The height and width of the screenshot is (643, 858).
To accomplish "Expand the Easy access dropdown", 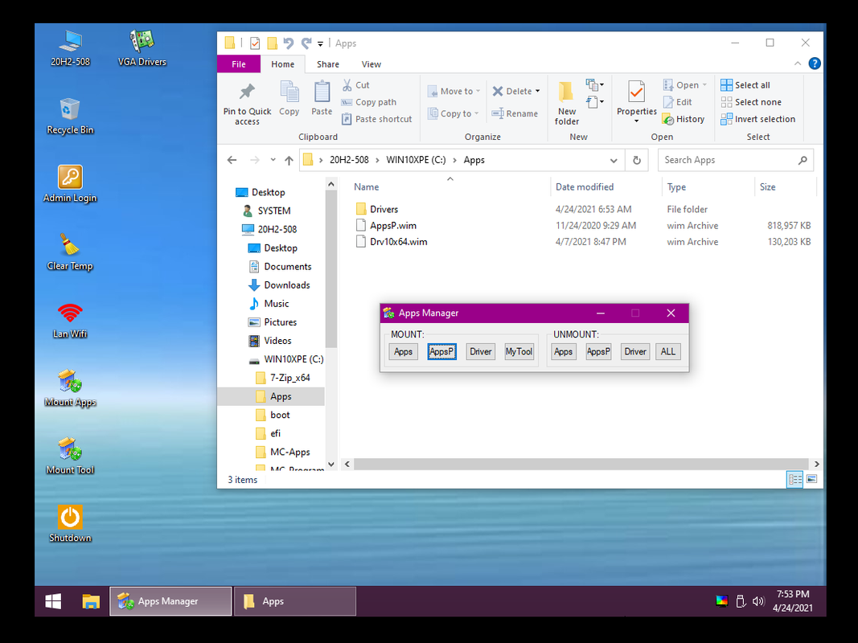I will (x=595, y=102).
